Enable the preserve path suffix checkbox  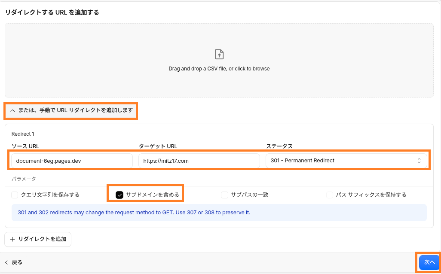pos(330,195)
